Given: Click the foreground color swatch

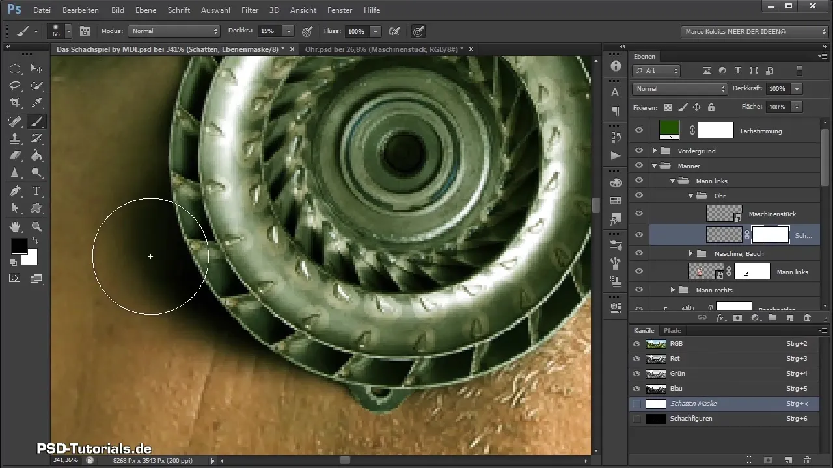Looking at the screenshot, I should [19, 246].
